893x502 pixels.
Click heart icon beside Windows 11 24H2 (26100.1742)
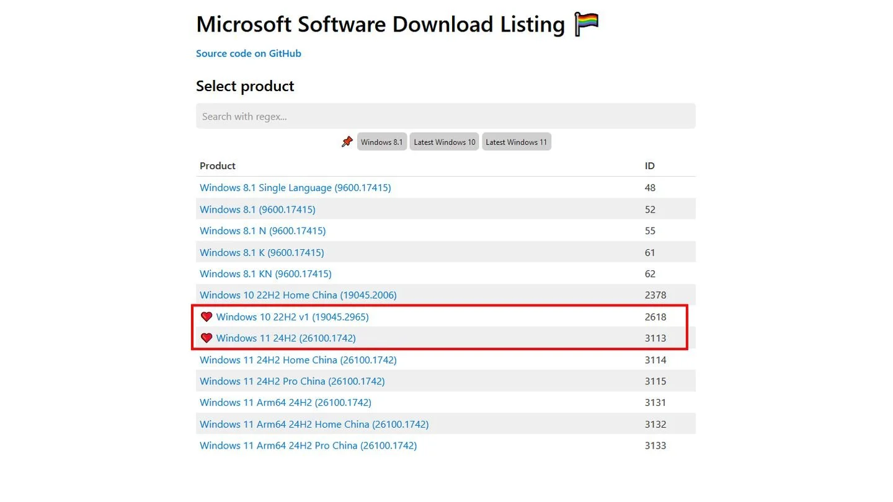click(x=207, y=338)
